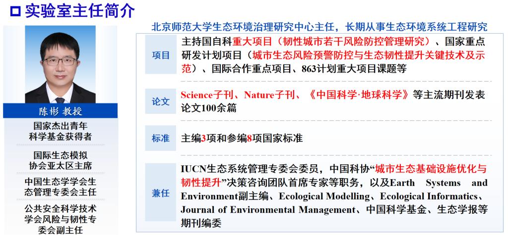Select the 项目 section label
508x235 pixels.
pos(161,55)
